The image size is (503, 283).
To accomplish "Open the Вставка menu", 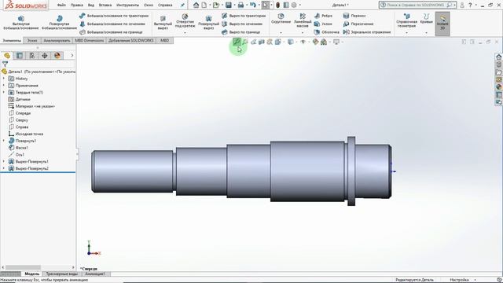I will [x=105, y=6].
